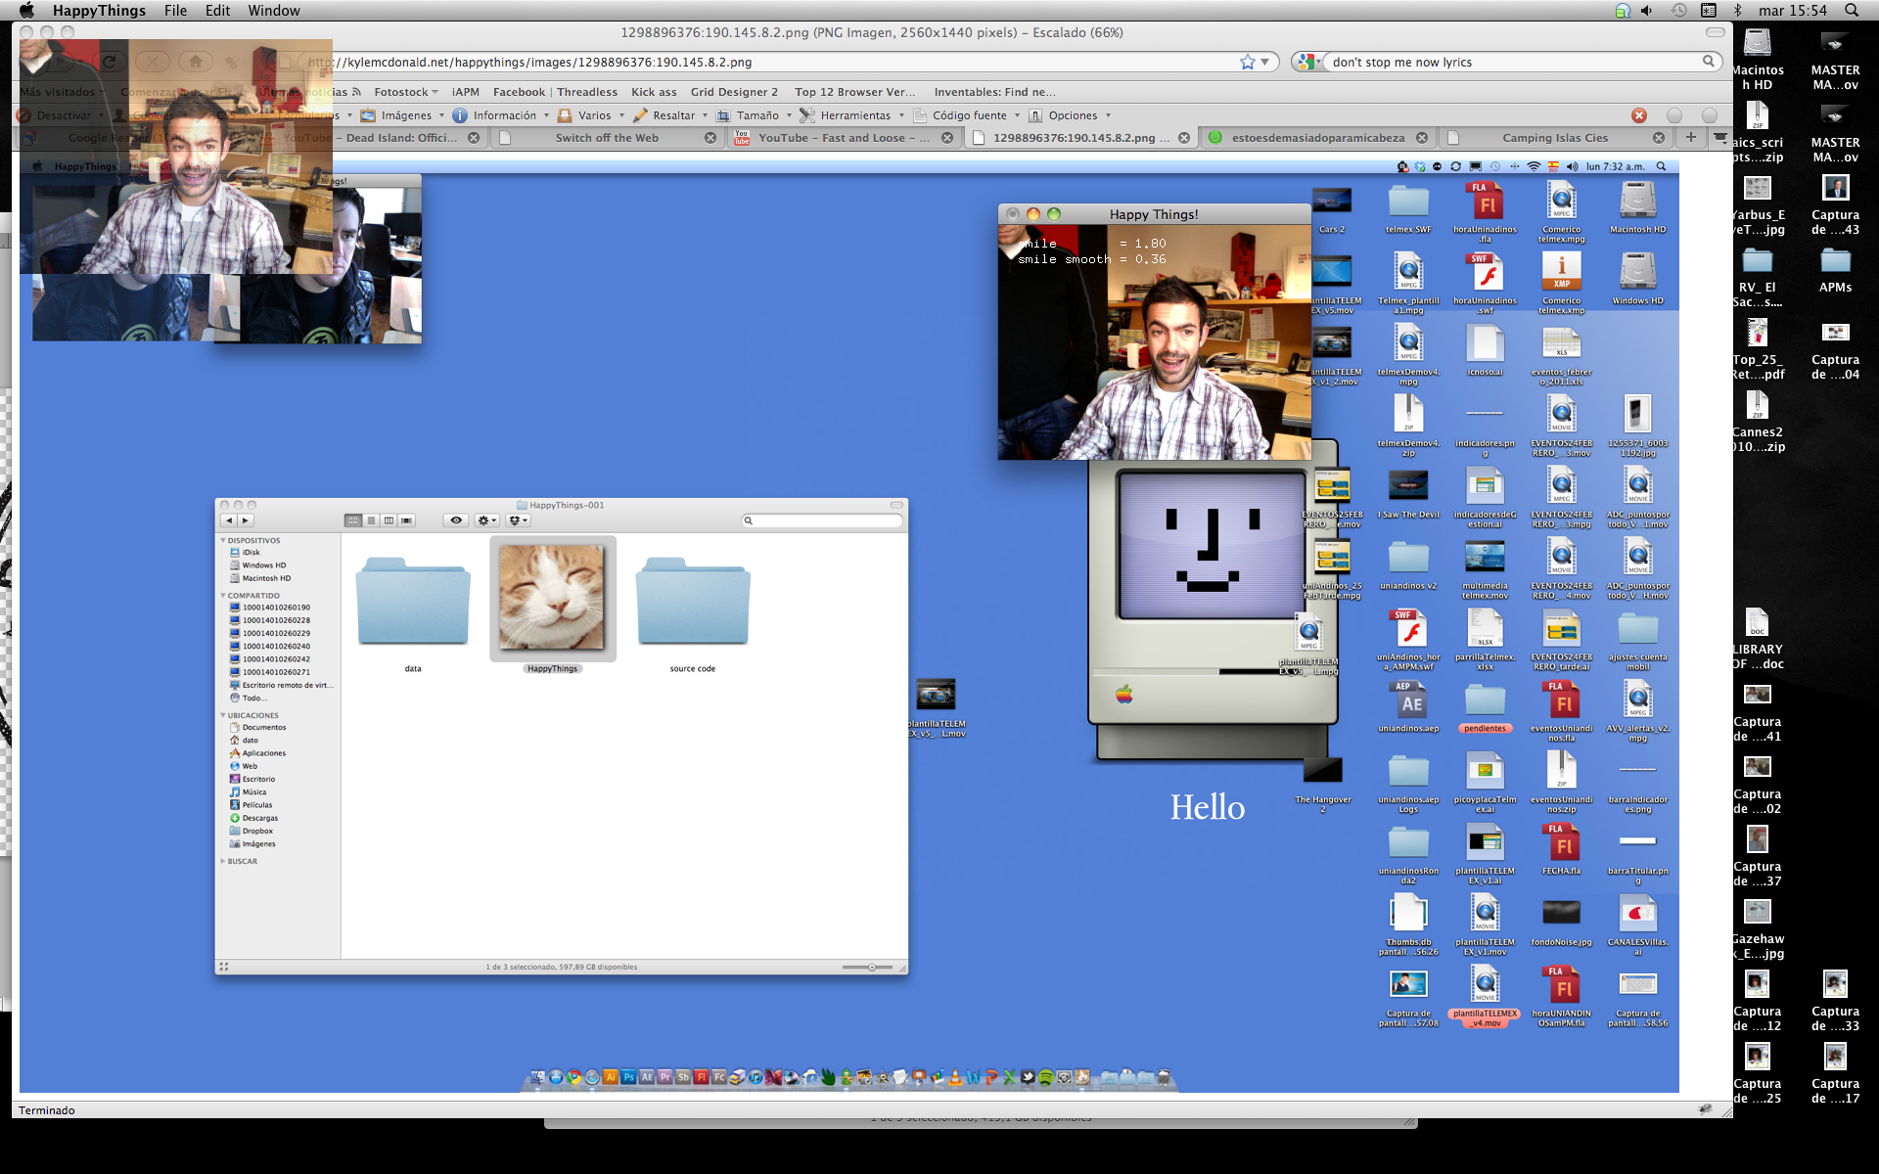Bookmark this page with the star icon
Image resolution: width=1879 pixels, height=1174 pixels.
pos(1247,62)
